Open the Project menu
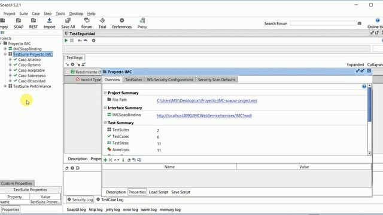383x215 pixels. (10, 14)
